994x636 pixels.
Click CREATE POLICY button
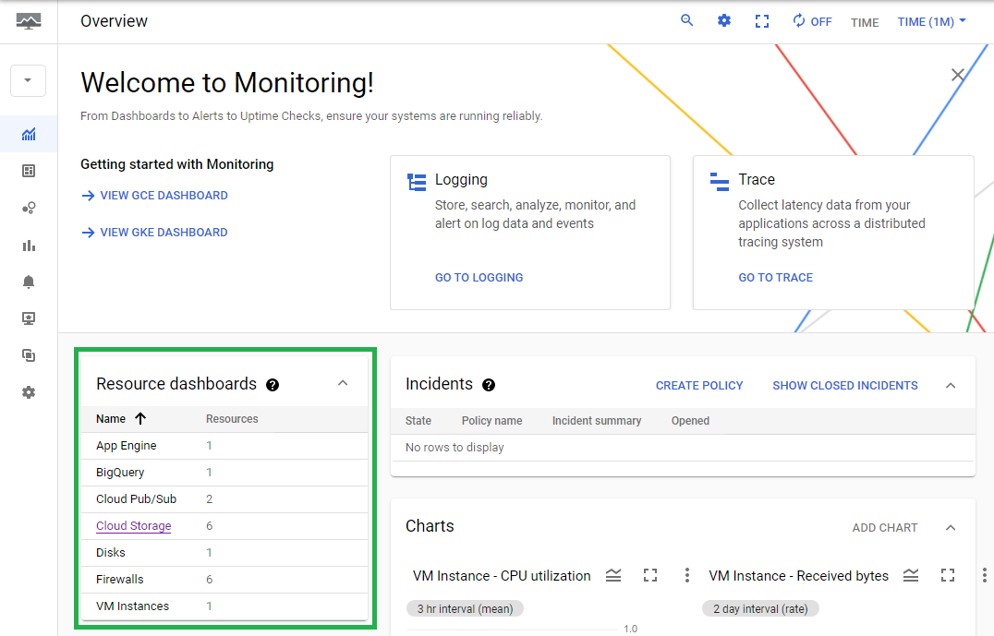pyautogui.click(x=699, y=385)
